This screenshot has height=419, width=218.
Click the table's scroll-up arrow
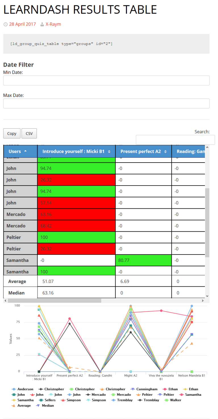click(207, 147)
